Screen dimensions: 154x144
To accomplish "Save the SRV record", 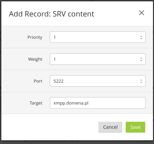I will pos(135,127).
